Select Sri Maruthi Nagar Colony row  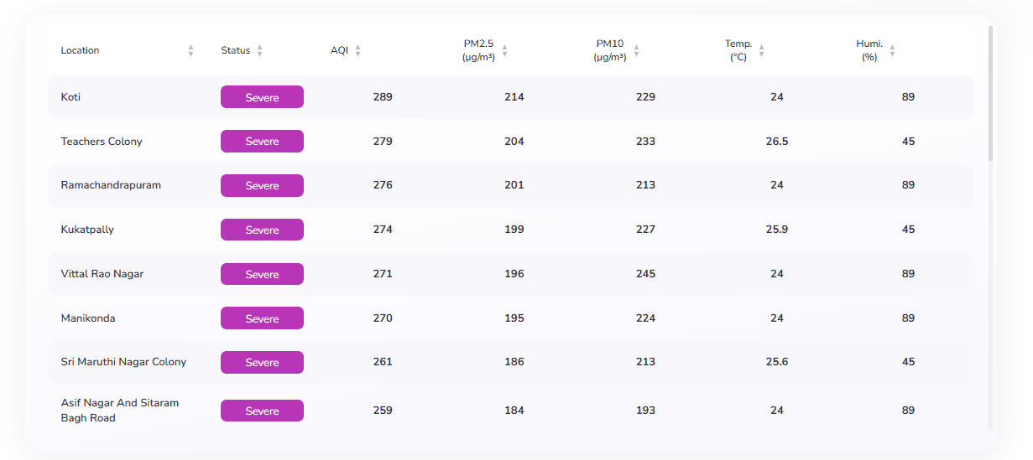coord(123,362)
